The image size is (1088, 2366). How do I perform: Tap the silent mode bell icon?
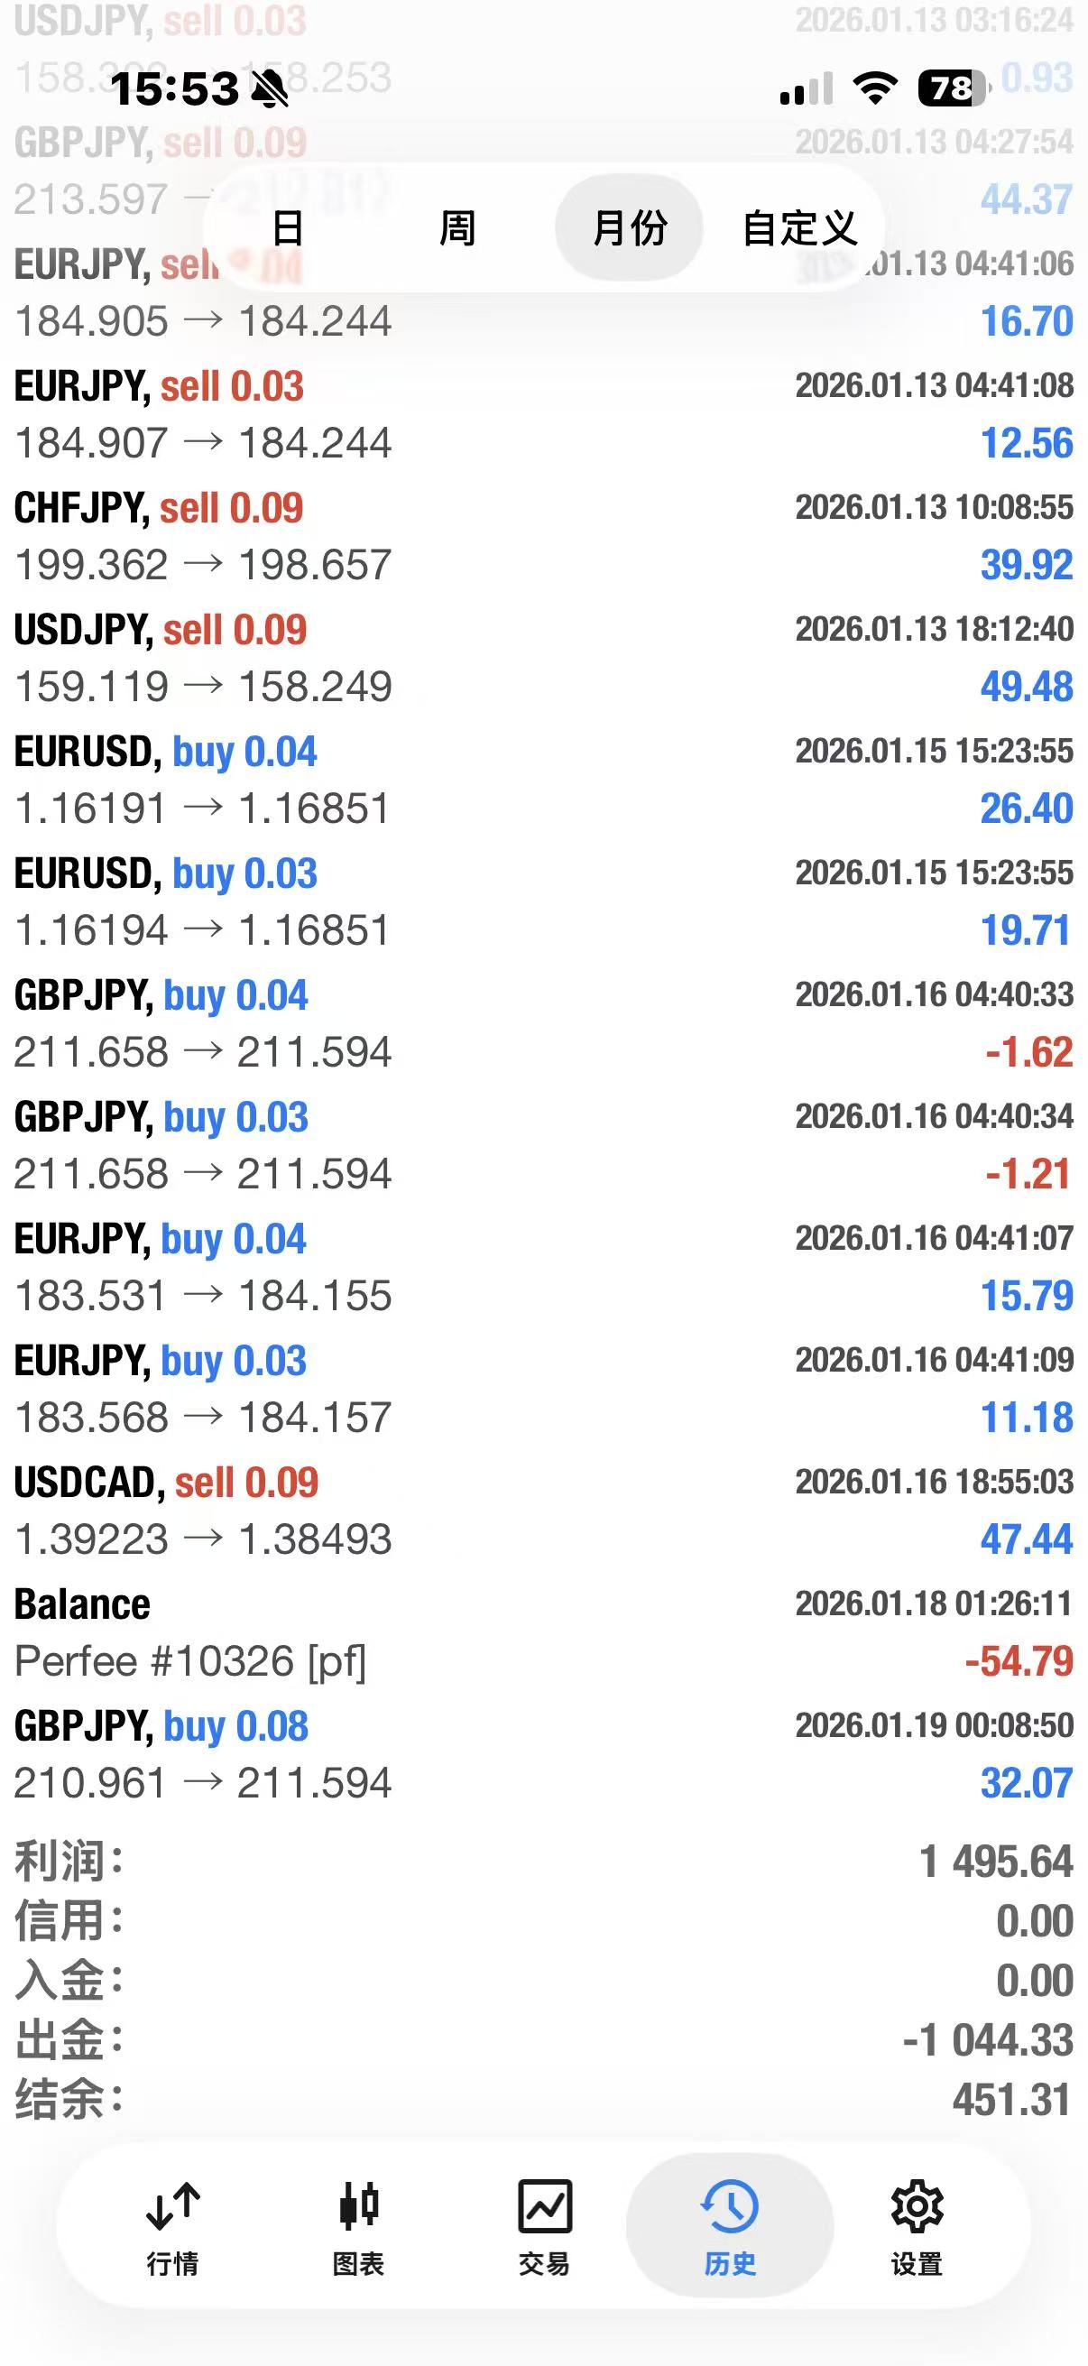pyautogui.click(x=270, y=90)
